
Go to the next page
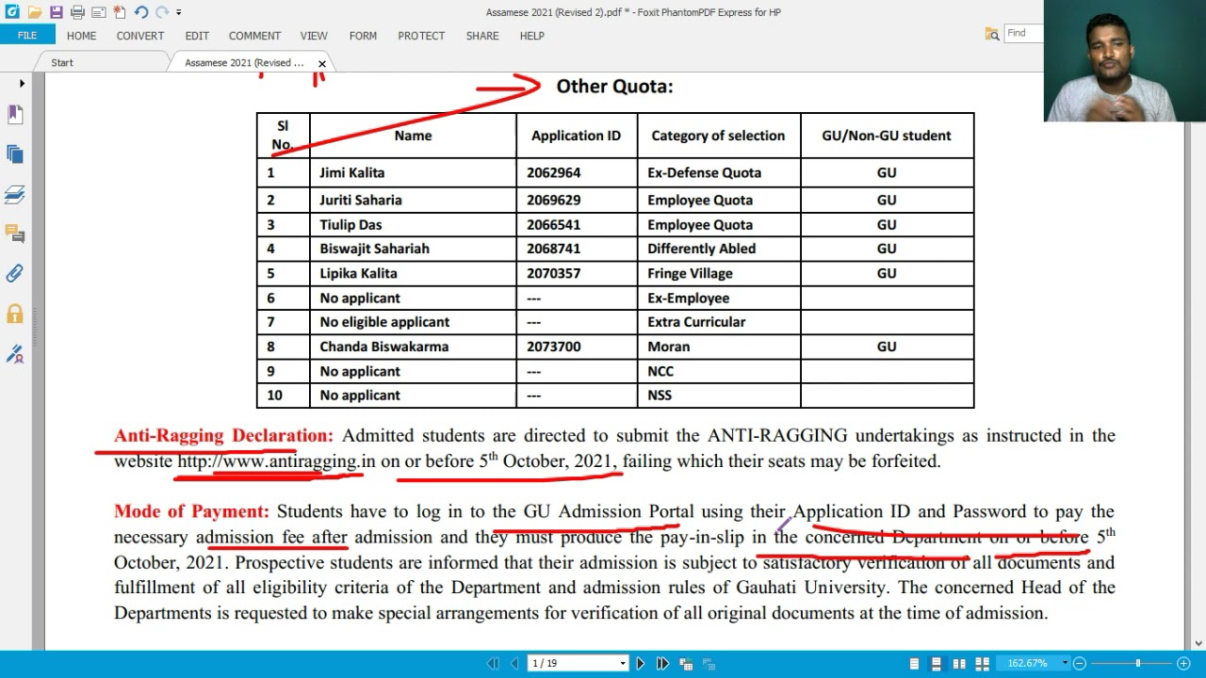(641, 664)
